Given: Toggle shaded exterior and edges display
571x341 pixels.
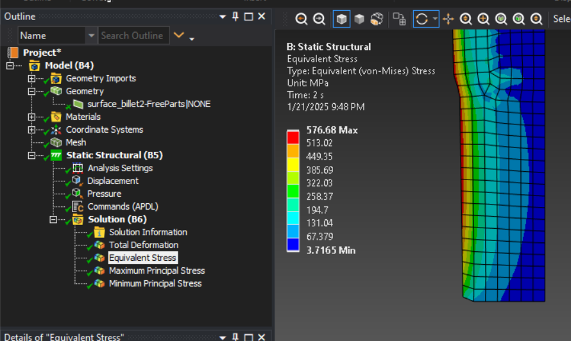Looking at the screenshot, I should (x=341, y=19).
